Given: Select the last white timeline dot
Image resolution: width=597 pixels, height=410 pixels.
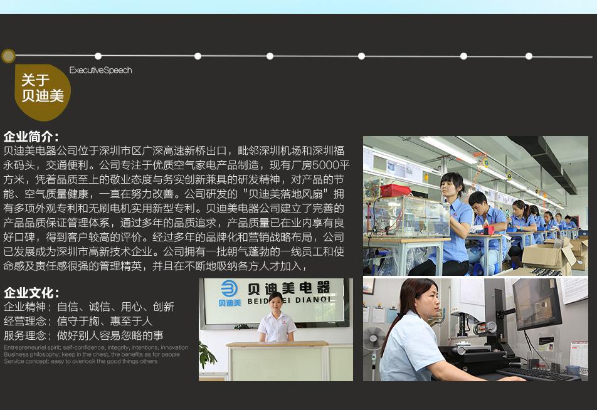Looking at the screenshot, I should coord(529,56).
